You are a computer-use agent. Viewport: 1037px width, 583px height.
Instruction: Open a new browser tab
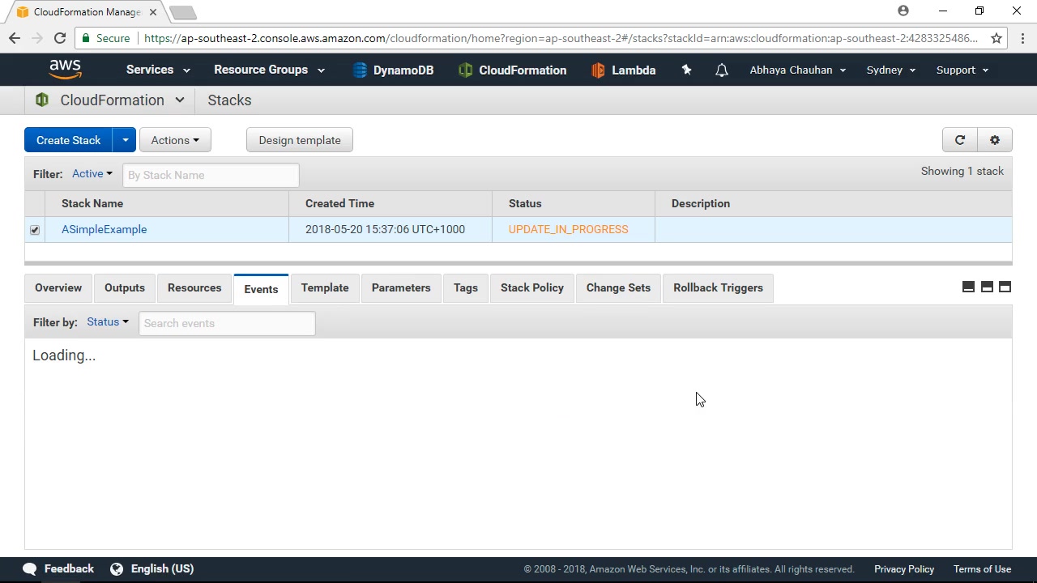coord(183,12)
